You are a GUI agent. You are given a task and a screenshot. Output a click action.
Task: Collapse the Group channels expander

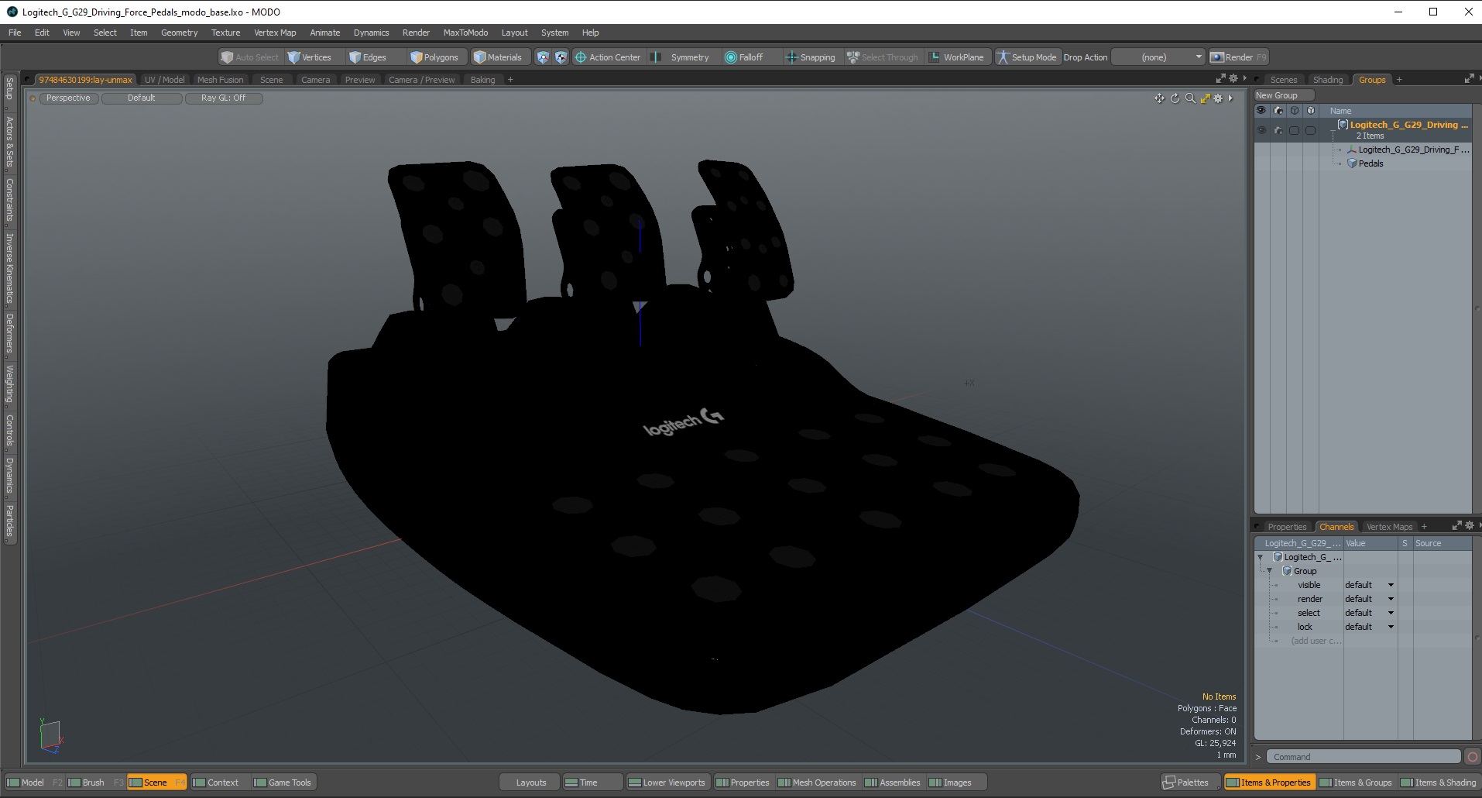pyautogui.click(x=1270, y=571)
